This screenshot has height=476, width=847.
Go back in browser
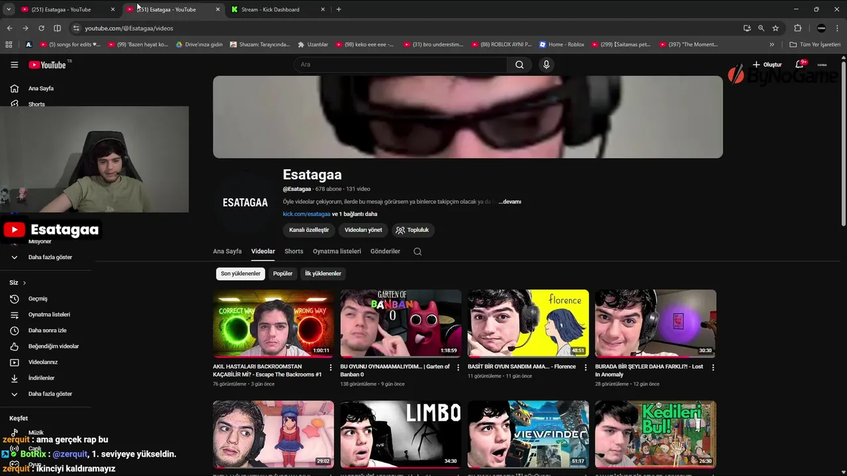[x=9, y=28]
